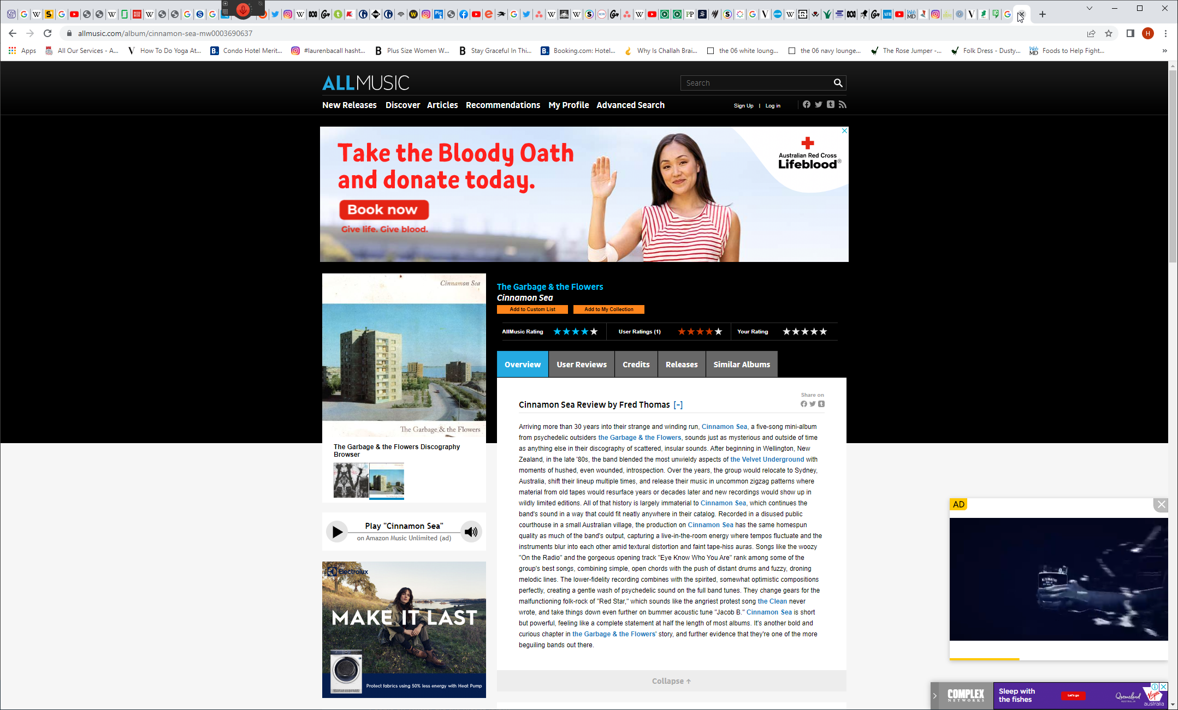Open Articles menu
This screenshot has width=1178, height=710.
pyautogui.click(x=442, y=105)
